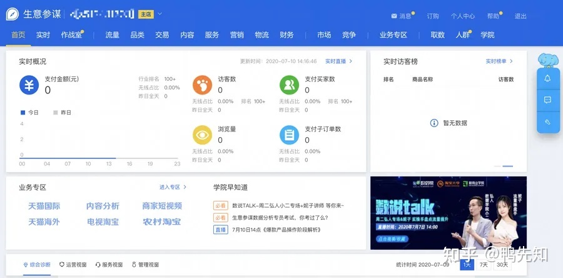Open the 业务专区 menu item

click(x=393, y=35)
